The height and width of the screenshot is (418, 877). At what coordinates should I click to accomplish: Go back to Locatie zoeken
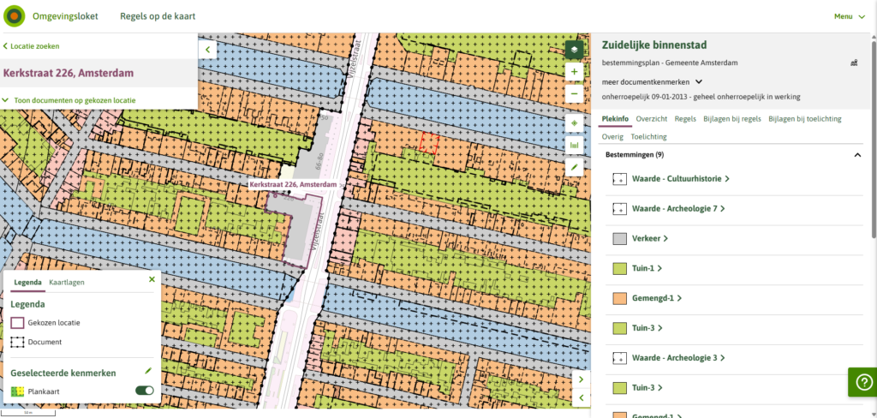pos(32,46)
